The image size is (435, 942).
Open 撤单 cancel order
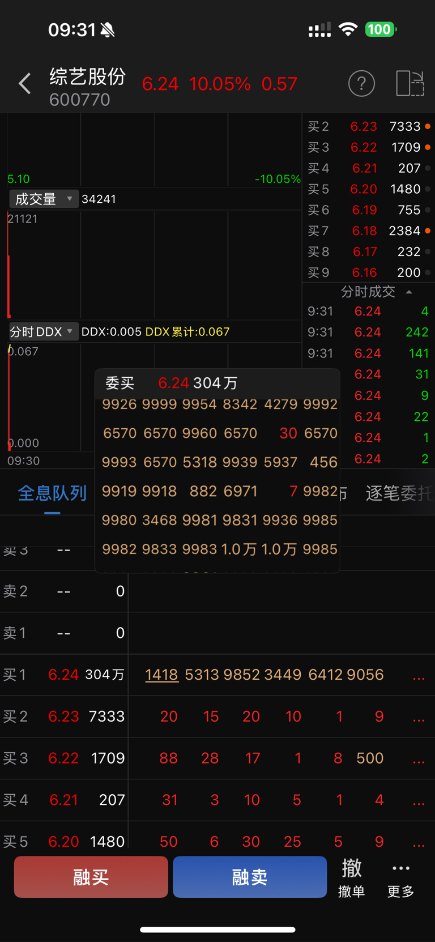click(x=351, y=877)
